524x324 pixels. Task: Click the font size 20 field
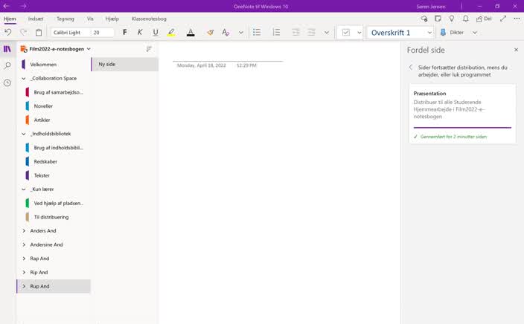tap(103, 33)
